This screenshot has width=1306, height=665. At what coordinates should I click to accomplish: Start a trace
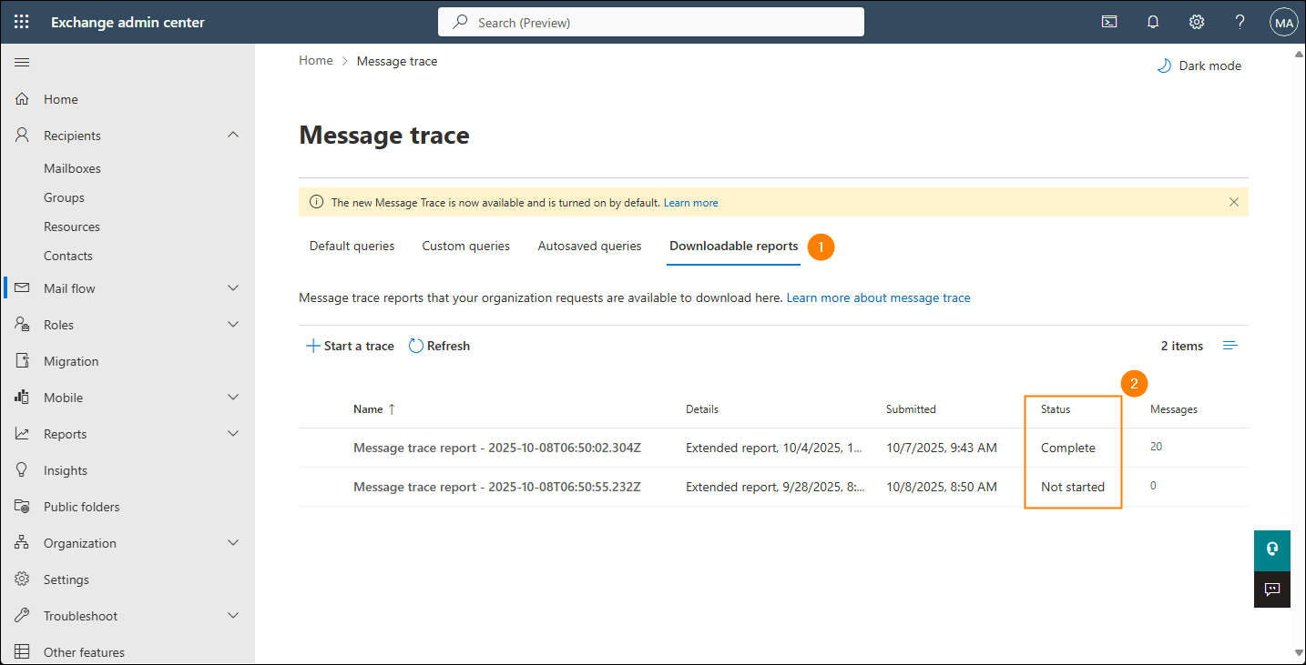point(350,345)
